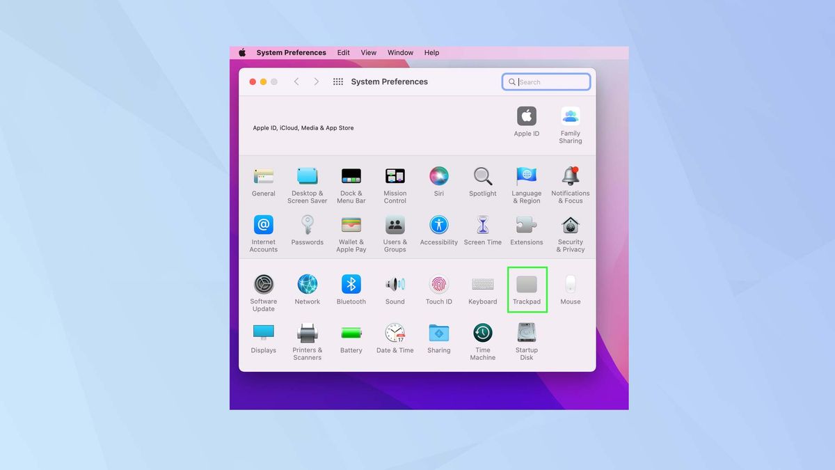The height and width of the screenshot is (470, 835).
Task: Open Startup Disk settings
Action: 526,334
